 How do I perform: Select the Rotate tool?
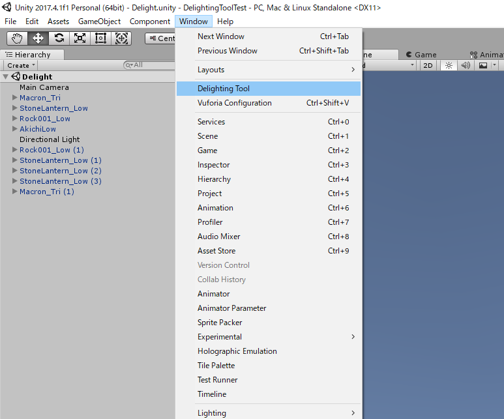(59, 38)
